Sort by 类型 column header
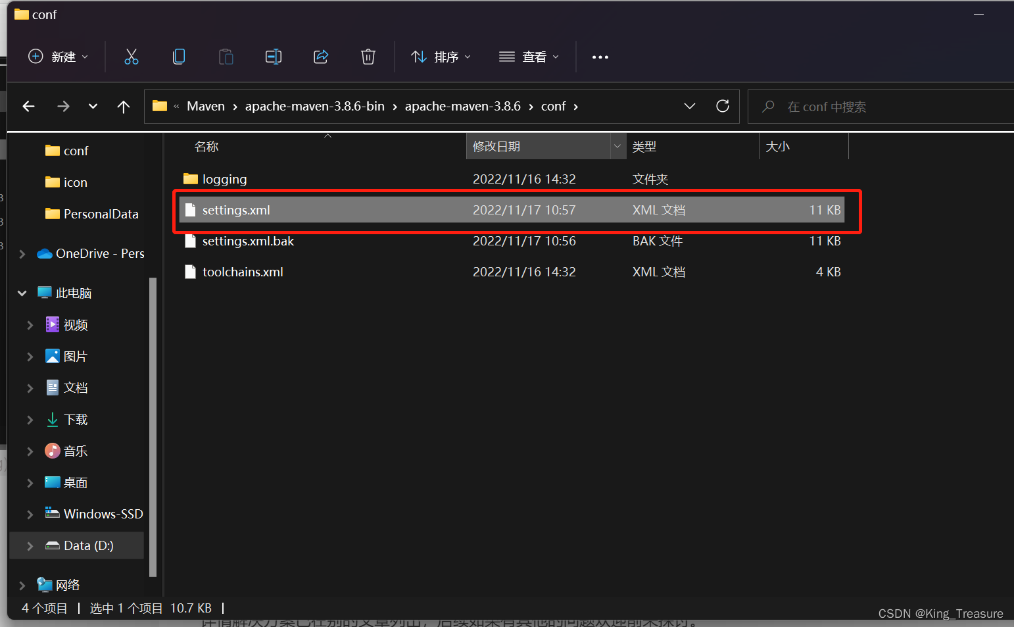 [x=644, y=146]
